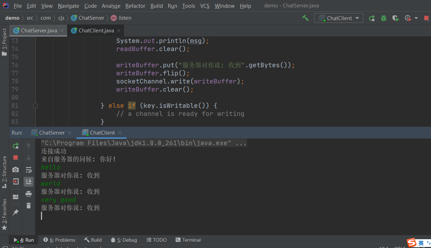
Task: Open the Project tool window stripe
Action: tap(4, 42)
